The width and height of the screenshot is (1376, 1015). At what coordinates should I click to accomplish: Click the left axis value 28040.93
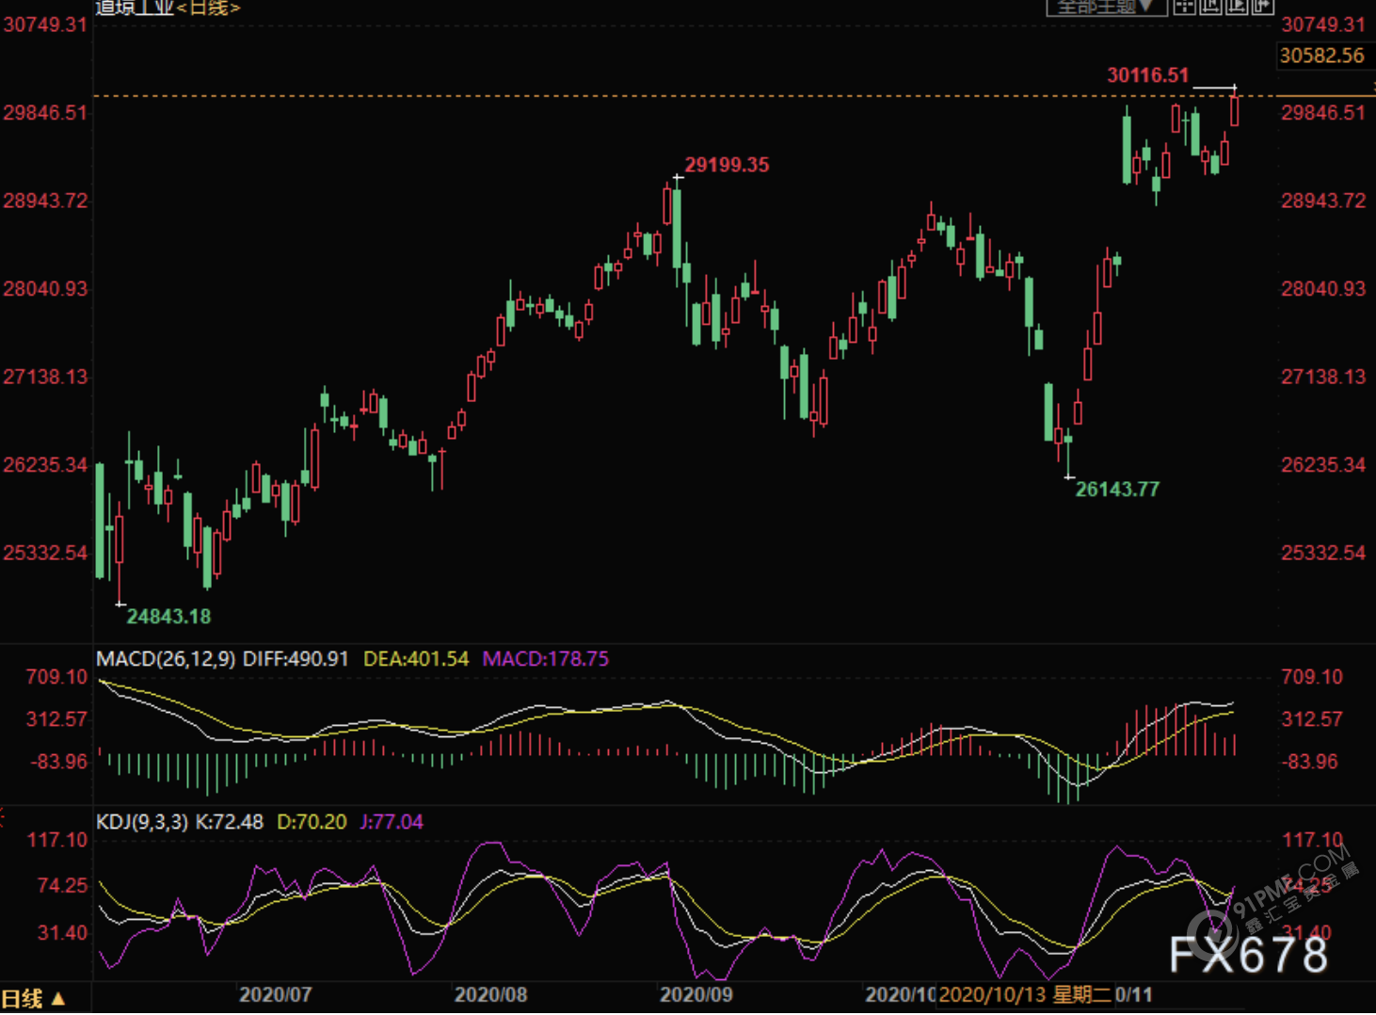pyautogui.click(x=45, y=288)
